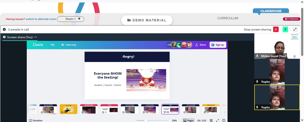Adjust Canva zoom slider handle
The image size is (304, 122).
pyautogui.click(x=146, y=120)
